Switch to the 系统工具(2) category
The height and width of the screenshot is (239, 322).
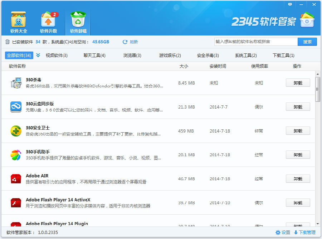pyautogui.click(x=246, y=55)
